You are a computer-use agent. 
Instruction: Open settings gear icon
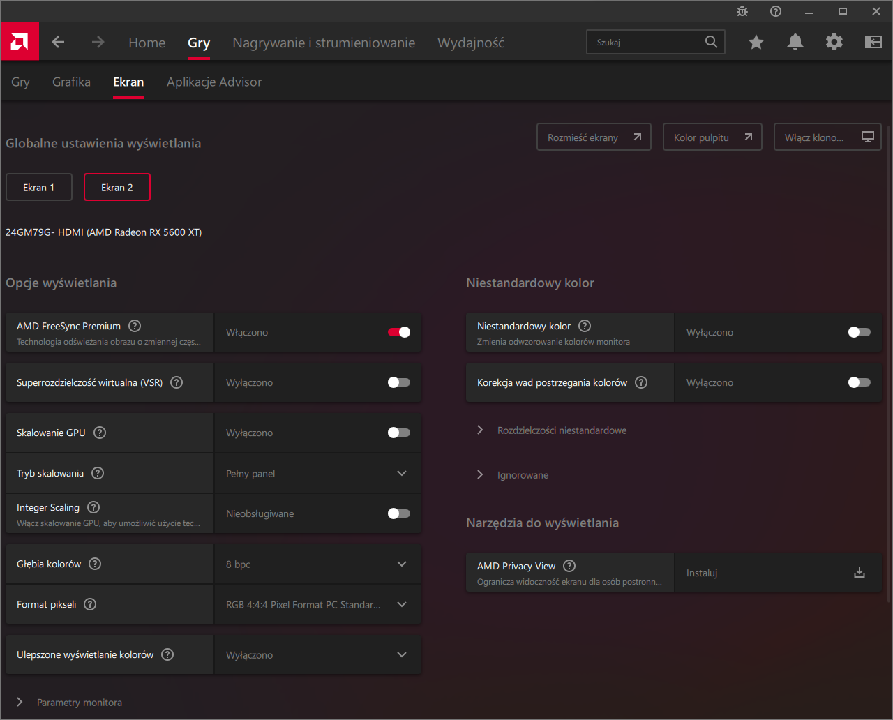coord(834,43)
